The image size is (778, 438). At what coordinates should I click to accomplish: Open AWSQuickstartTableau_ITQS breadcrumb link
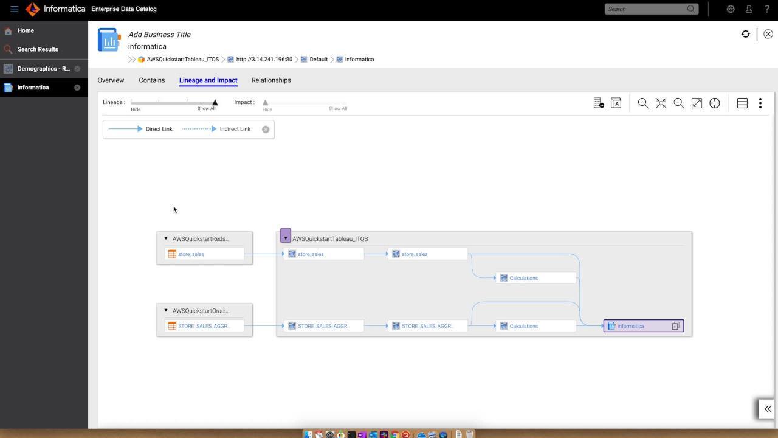click(182, 60)
